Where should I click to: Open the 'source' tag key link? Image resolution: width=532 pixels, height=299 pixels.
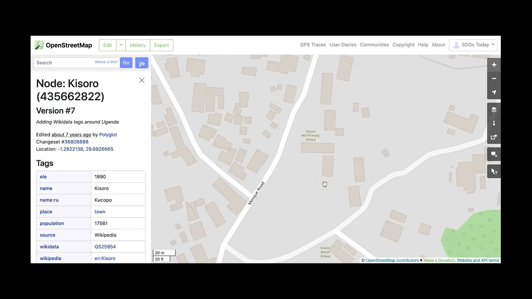(47, 235)
